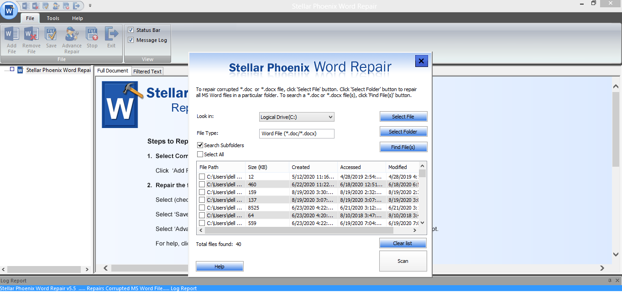
Task: Click the auto-hide pin on Log Report panel
Action: pyautogui.click(x=610, y=281)
